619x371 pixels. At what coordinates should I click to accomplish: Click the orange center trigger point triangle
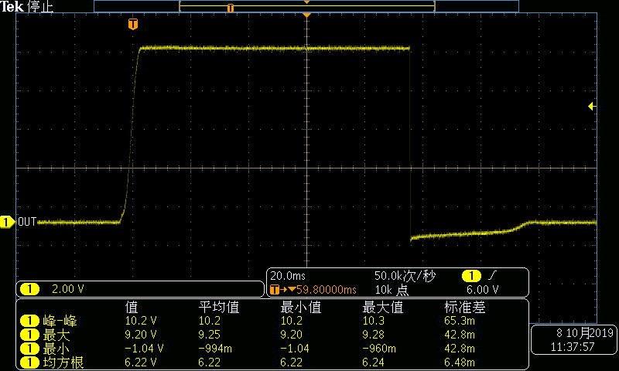(306, 15)
